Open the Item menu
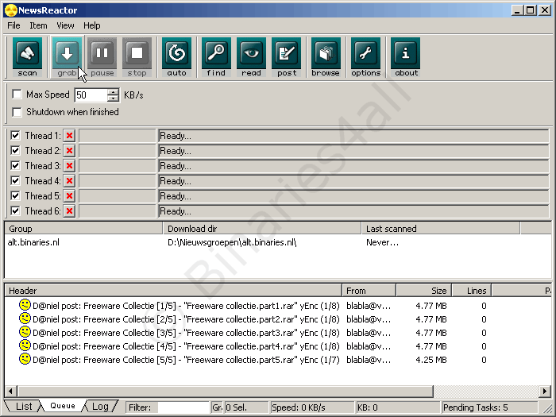This screenshot has height=417, width=556. coord(38,25)
